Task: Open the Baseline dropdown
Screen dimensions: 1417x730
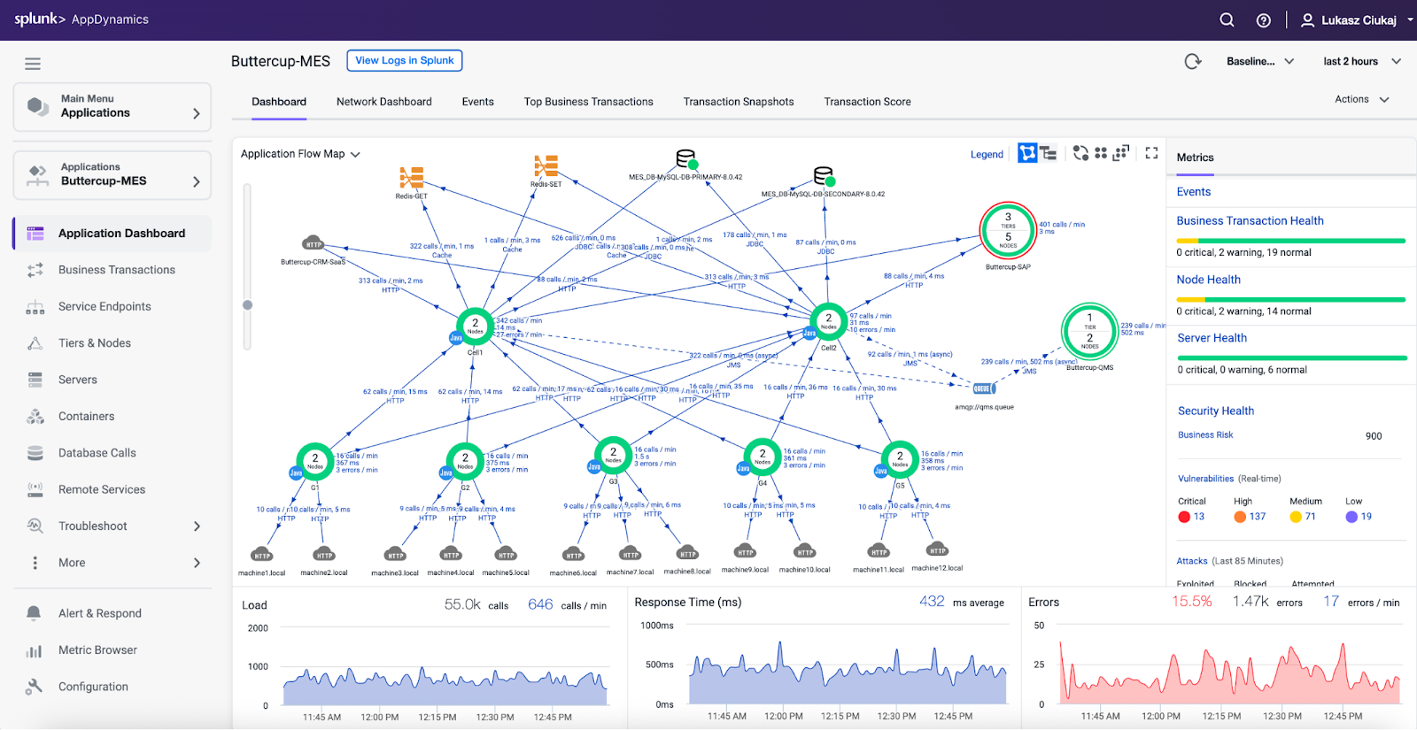Action: point(1260,61)
